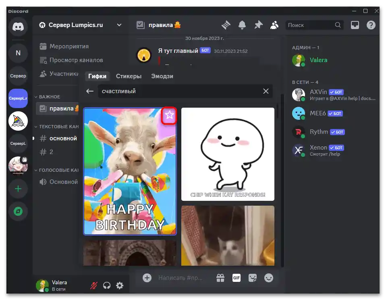Select the stone arch GIF

tap(130, 253)
